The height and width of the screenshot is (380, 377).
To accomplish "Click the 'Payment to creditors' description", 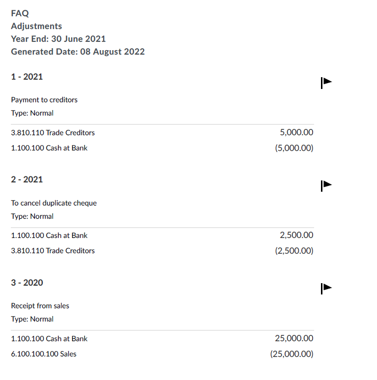I will click(44, 100).
